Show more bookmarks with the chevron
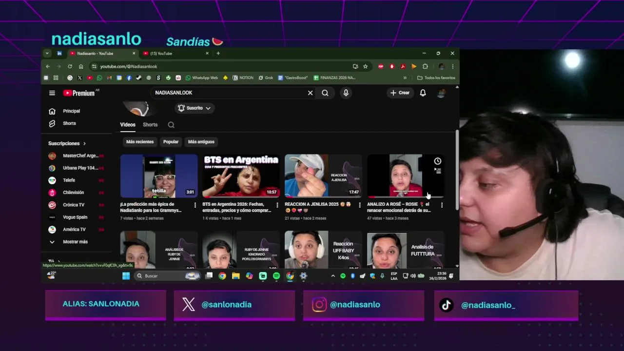Screen dimensions: 624x351 pos(405,78)
